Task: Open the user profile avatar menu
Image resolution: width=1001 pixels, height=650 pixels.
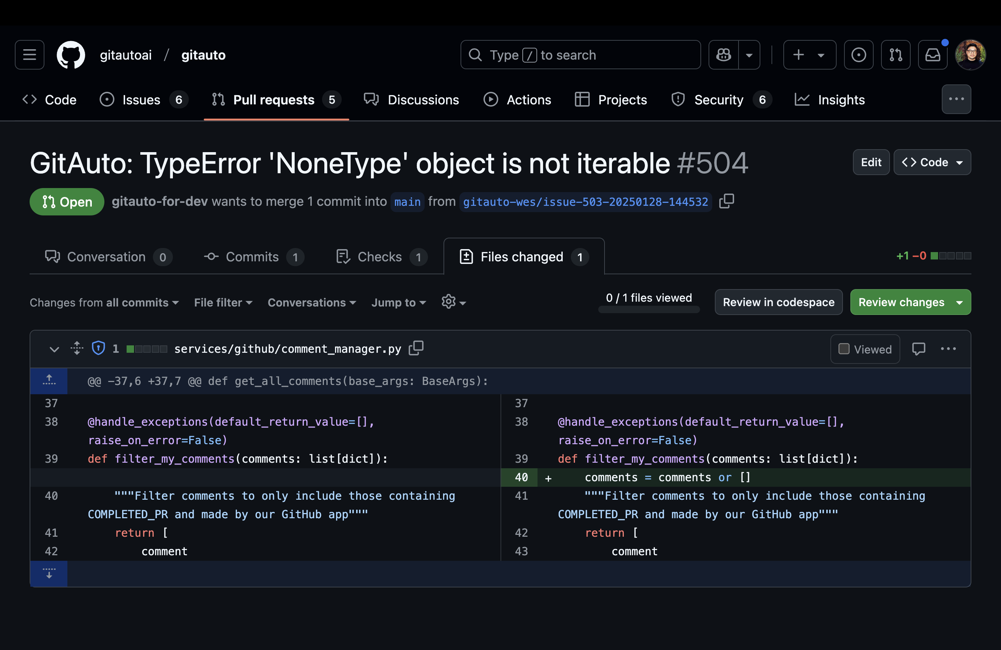Action: pos(970,55)
